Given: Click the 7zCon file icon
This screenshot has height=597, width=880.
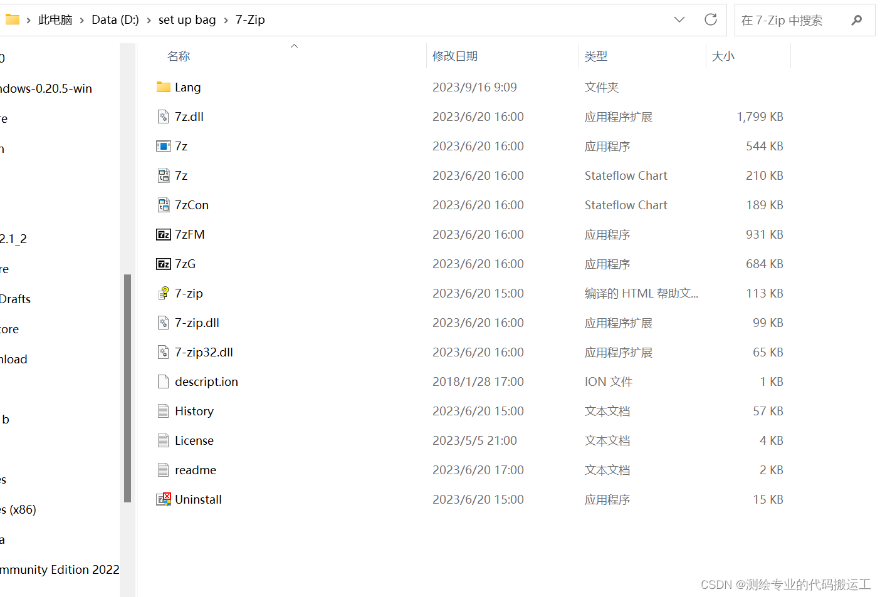Looking at the screenshot, I should 163,205.
